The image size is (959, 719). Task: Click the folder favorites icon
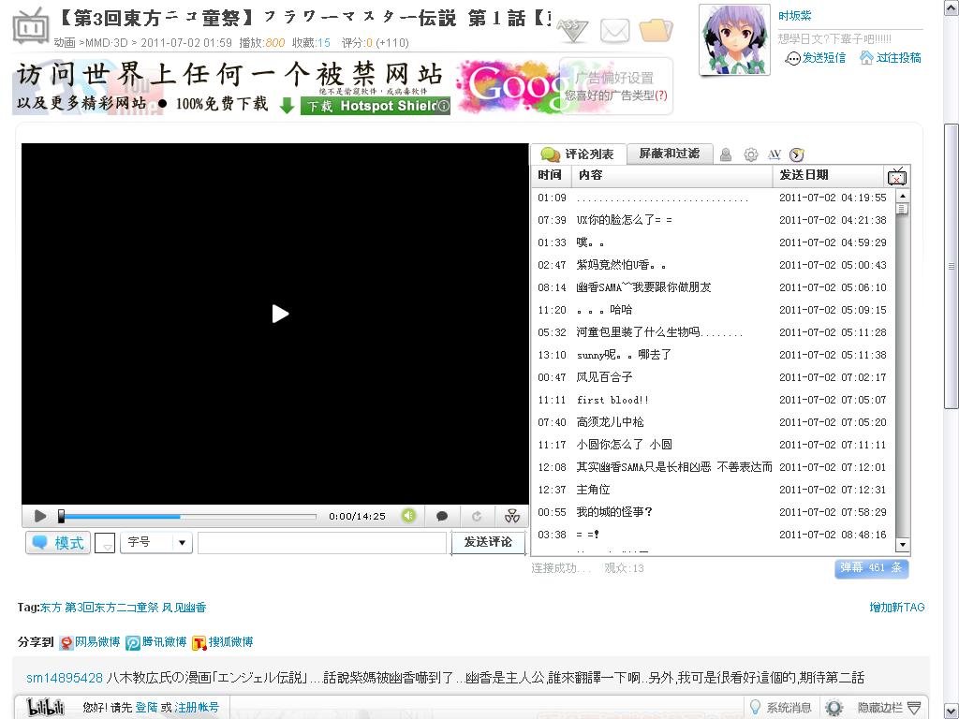click(x=656, y=30)
